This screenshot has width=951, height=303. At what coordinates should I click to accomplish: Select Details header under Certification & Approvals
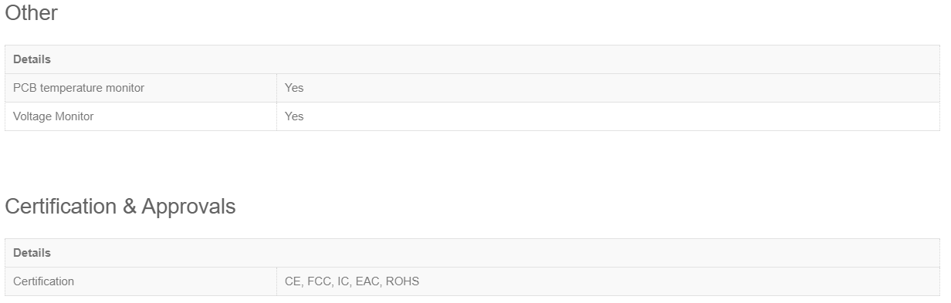click(x=32, y=253)
